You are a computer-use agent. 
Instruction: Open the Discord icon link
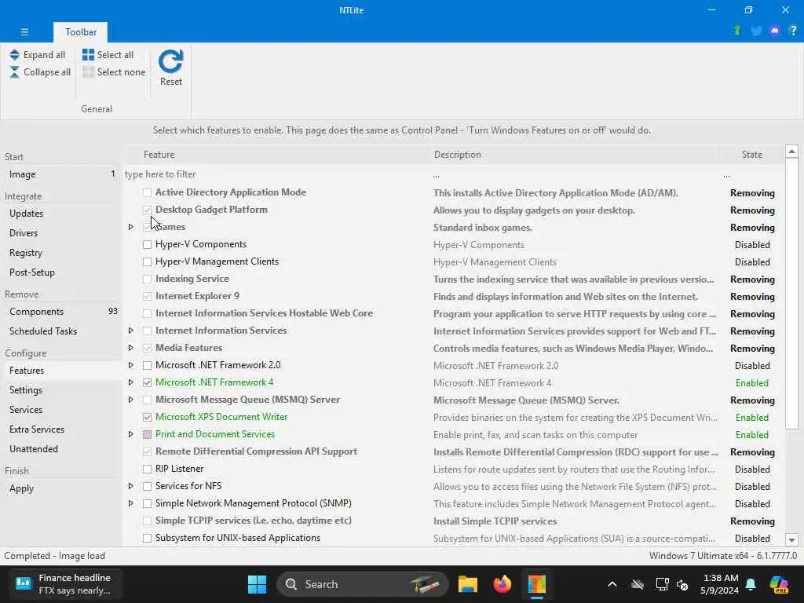click(x=775, y=31)
